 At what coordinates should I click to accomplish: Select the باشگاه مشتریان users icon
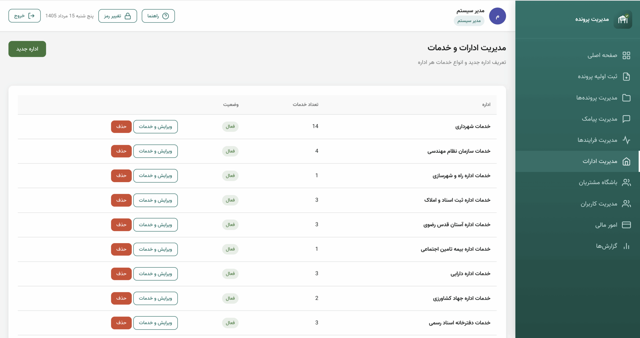tap(626, 182)
